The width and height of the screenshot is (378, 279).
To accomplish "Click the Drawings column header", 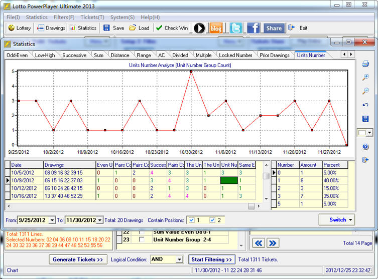I will [x=69, y=165].
